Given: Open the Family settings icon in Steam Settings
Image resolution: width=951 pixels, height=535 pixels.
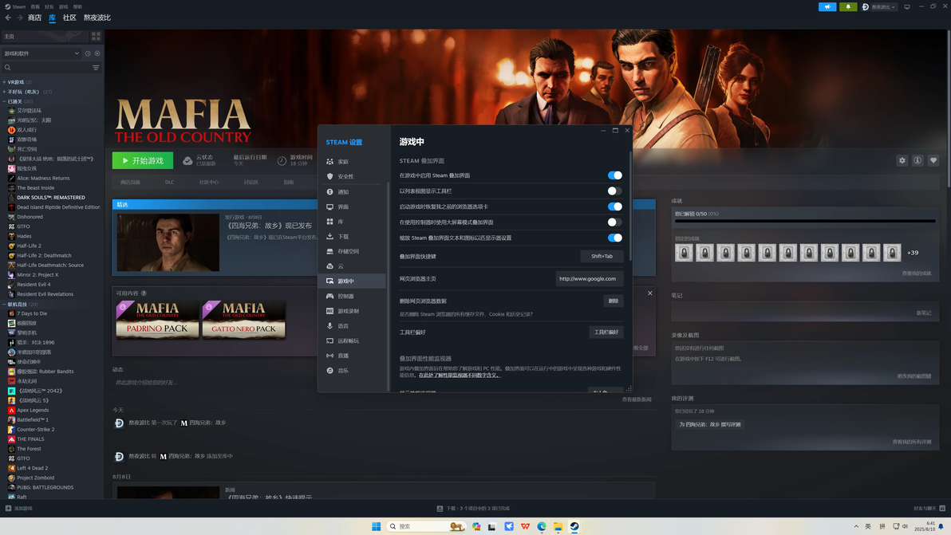Looking at the screenshot, I should (330, 162).
